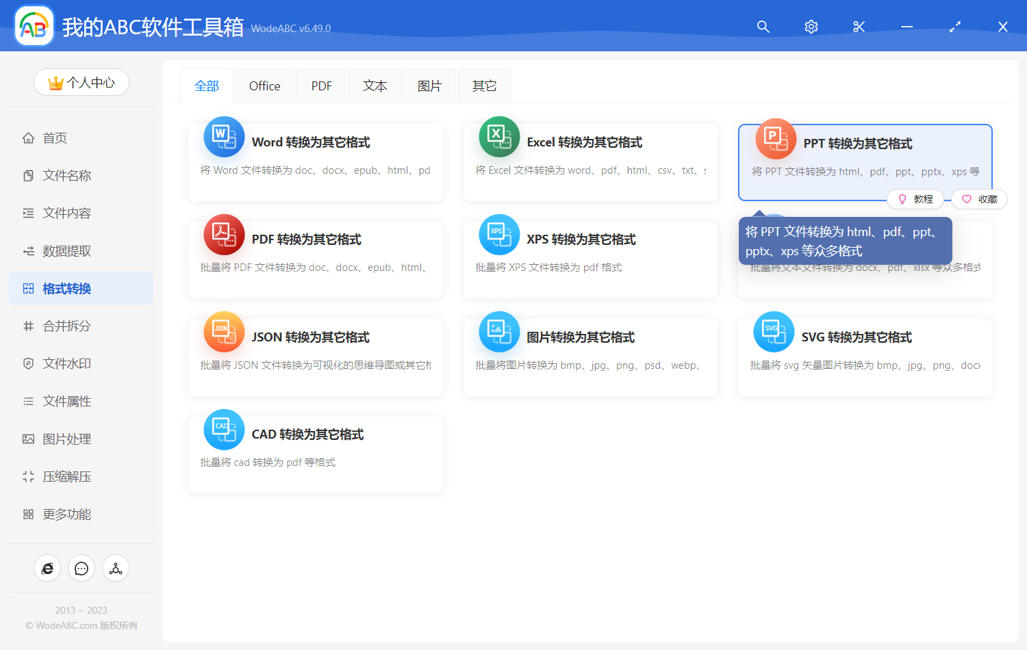Open the settings gear icon
Image resolution: width=1027 pixels, height=650 pixels.
click(x=811, y=27)
